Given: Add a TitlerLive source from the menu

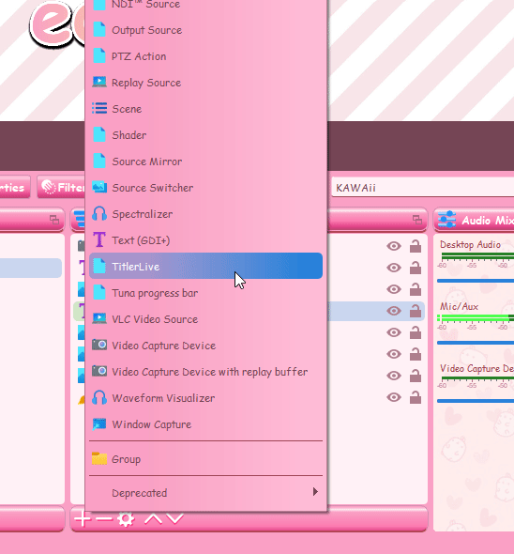Looking at the screenshot, I should click(205, 266).
